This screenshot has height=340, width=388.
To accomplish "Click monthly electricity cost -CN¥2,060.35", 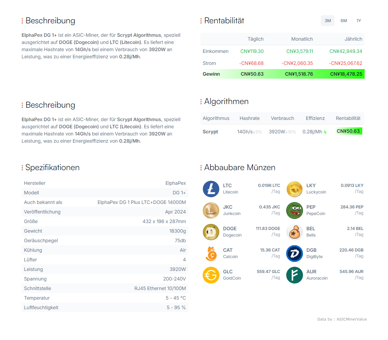I will tap(297, 63).
